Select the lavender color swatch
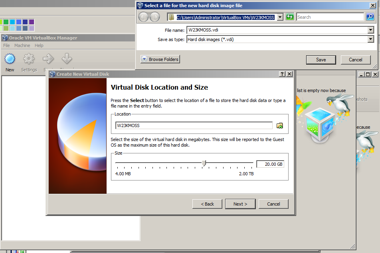 coord(32,28)
